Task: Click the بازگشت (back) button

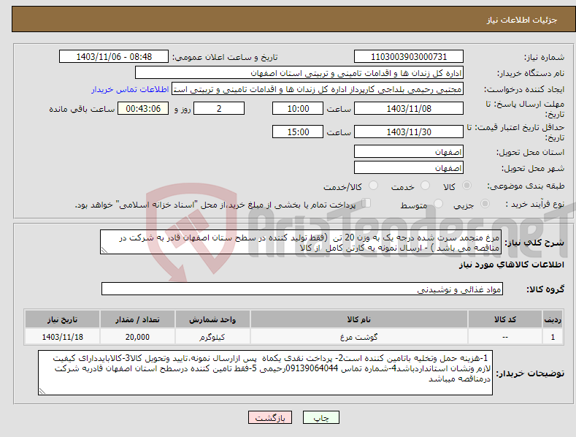Action: (x=270, y=417)
